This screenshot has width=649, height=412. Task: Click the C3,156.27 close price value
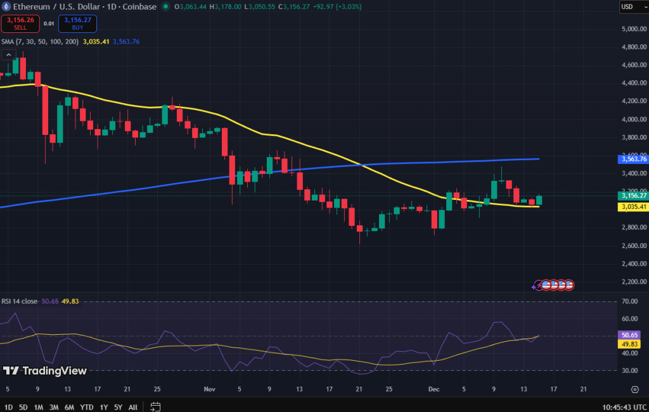293,6
